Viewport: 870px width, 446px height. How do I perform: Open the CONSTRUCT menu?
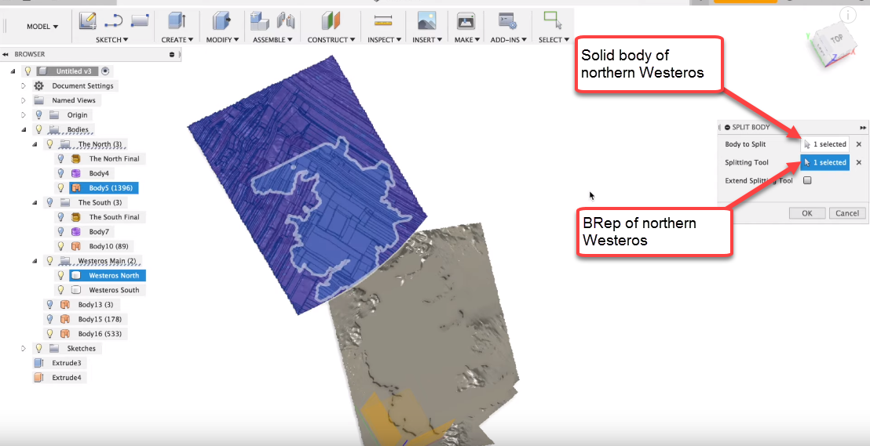click(331, 40)
